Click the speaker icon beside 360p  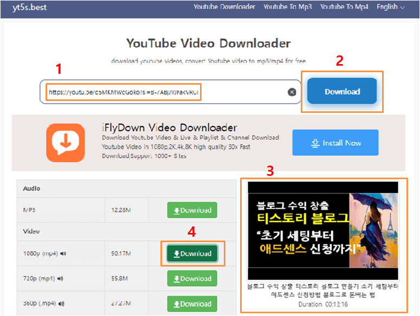(x=61, y=304)
